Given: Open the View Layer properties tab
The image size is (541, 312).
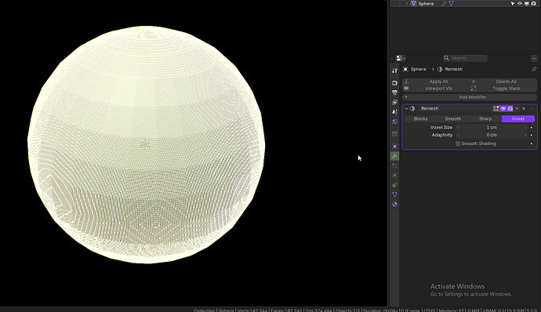Looking at the screenshot, I should click(x=394, y=102).
